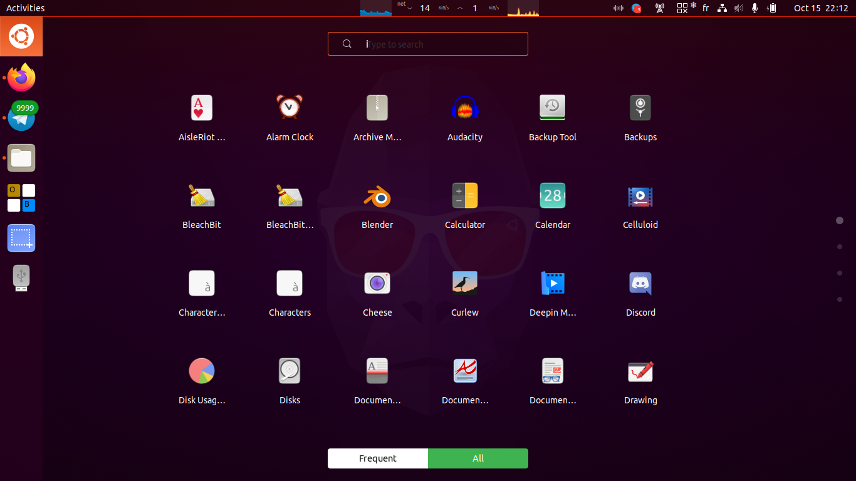Viewport: 856px width, 481px height.
Task: Focus the Type to search field
Action: coord(428,44)
